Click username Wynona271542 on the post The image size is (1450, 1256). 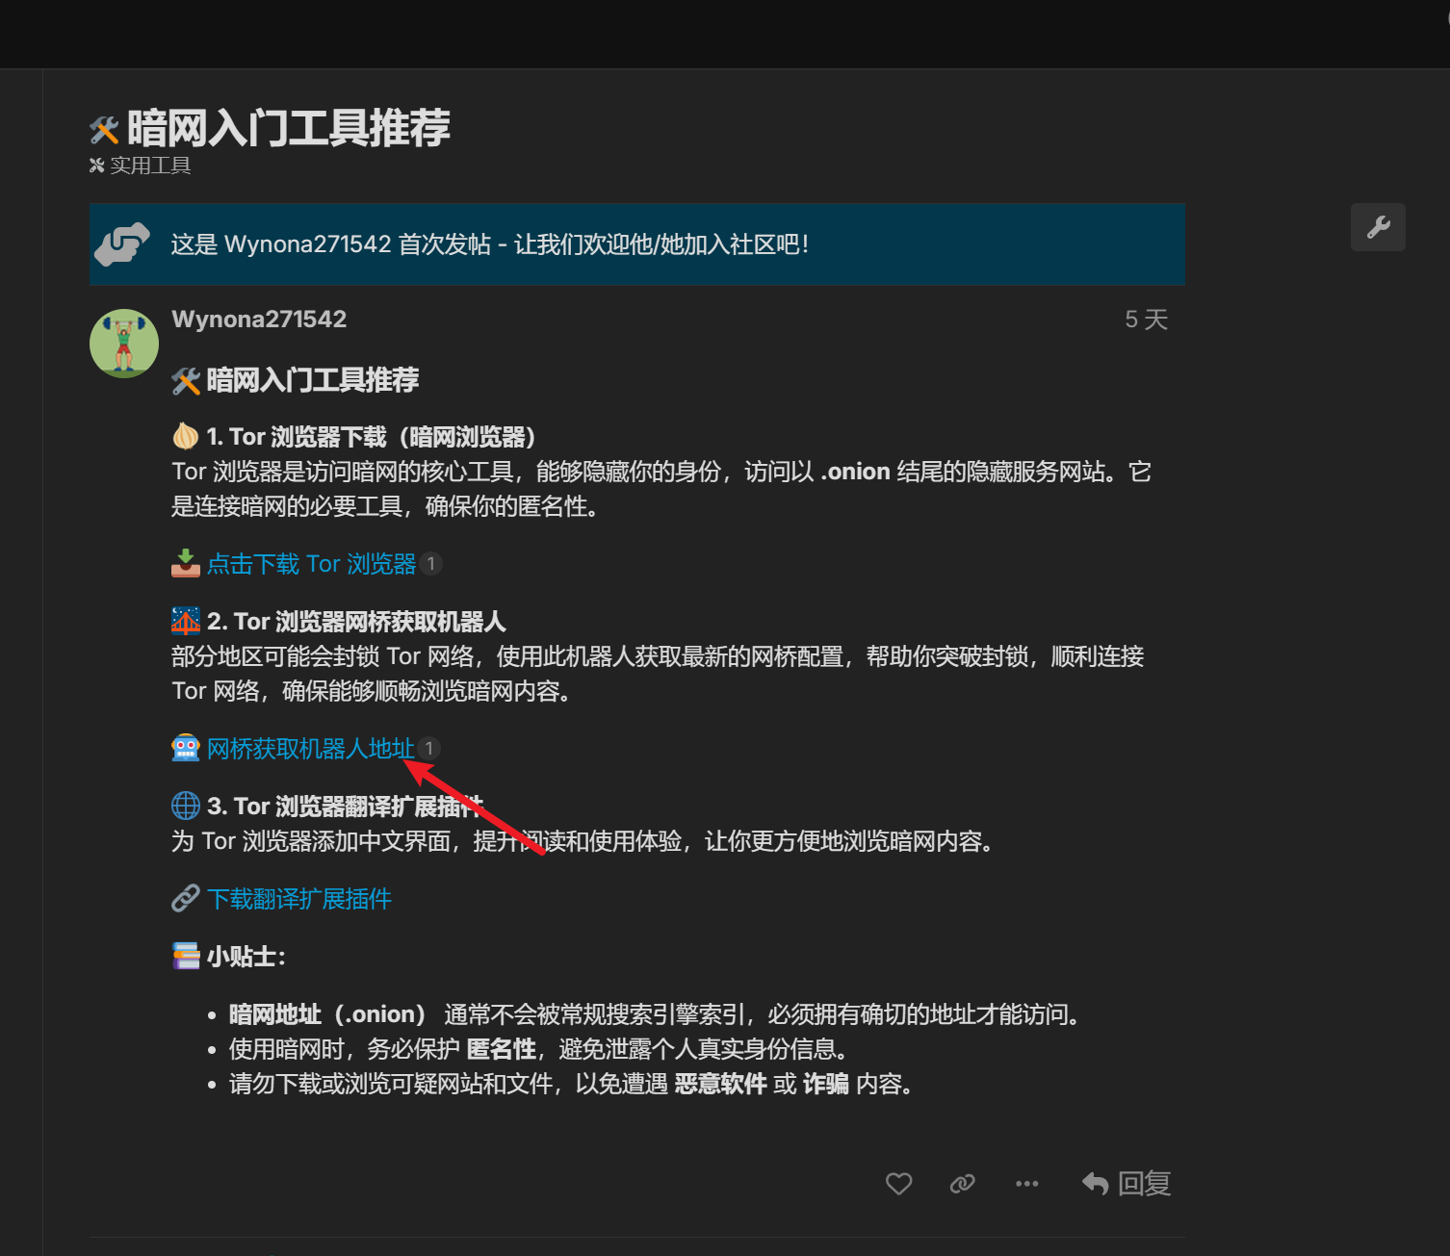coord(259,319)
